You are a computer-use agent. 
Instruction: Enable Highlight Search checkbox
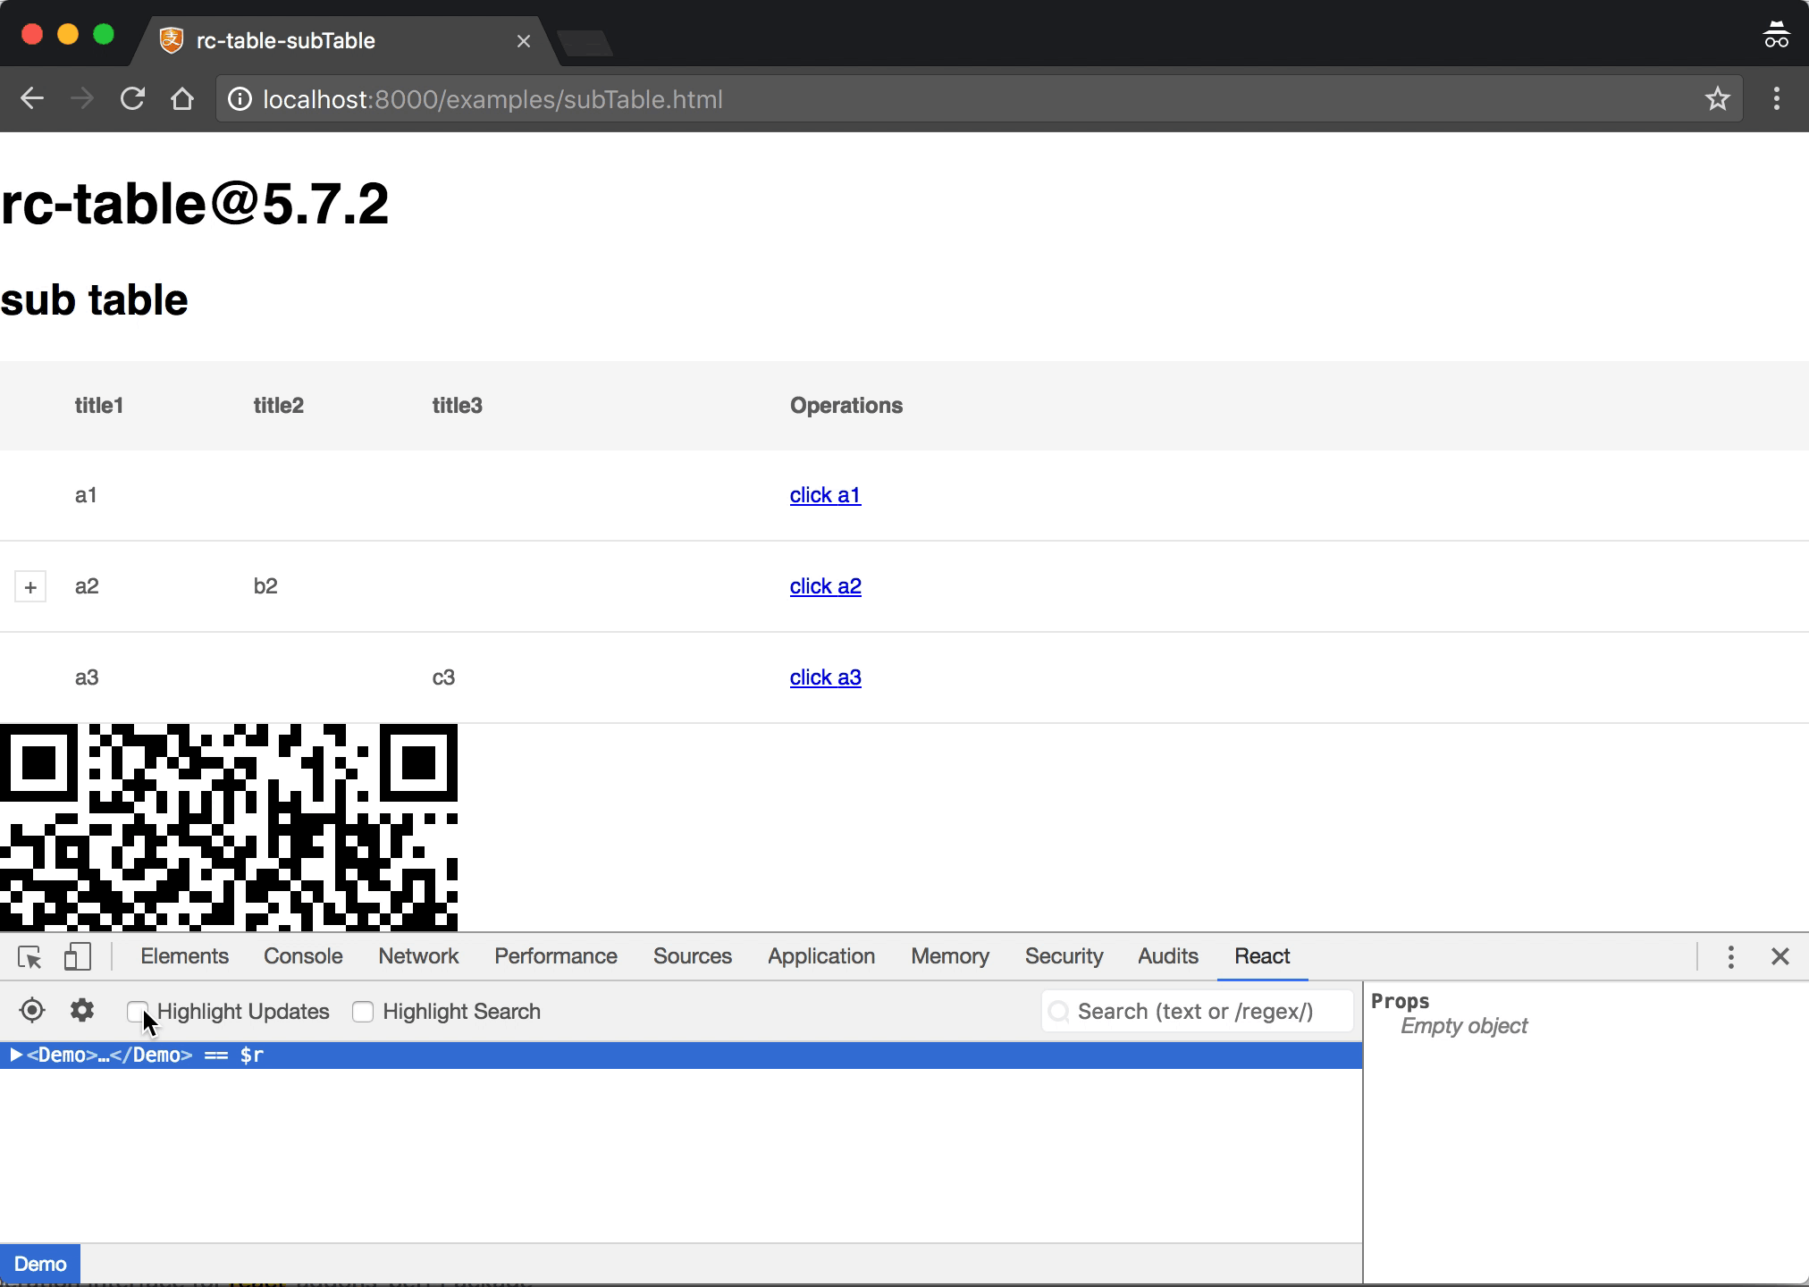[363, 1012]
